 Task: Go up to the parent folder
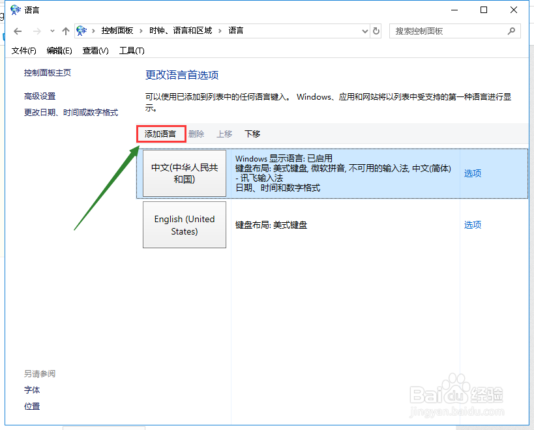coord(65,31)
